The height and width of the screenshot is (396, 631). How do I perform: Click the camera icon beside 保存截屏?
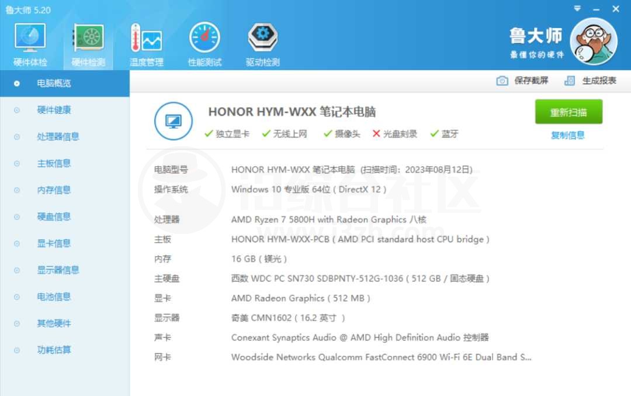(x=502, y=81)
